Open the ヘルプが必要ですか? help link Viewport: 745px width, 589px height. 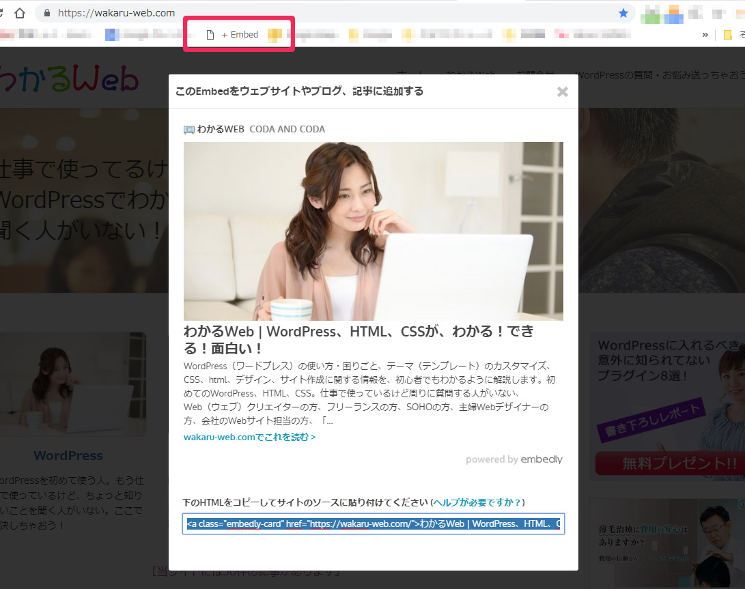pos(477,502)
